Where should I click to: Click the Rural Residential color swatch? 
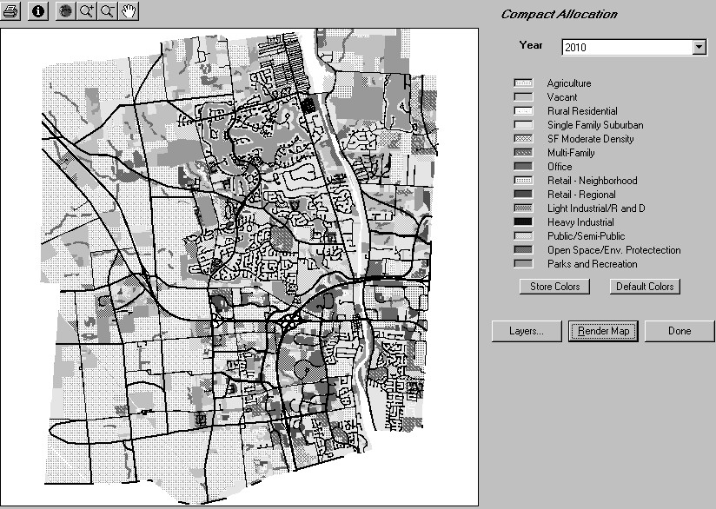[x=523, y=111]
